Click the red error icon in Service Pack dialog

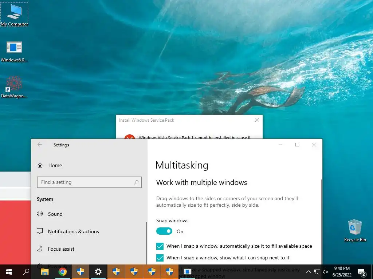pos(130,137)
